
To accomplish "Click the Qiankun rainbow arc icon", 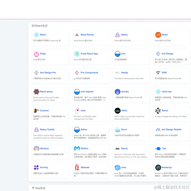I will tap(37, 149).
